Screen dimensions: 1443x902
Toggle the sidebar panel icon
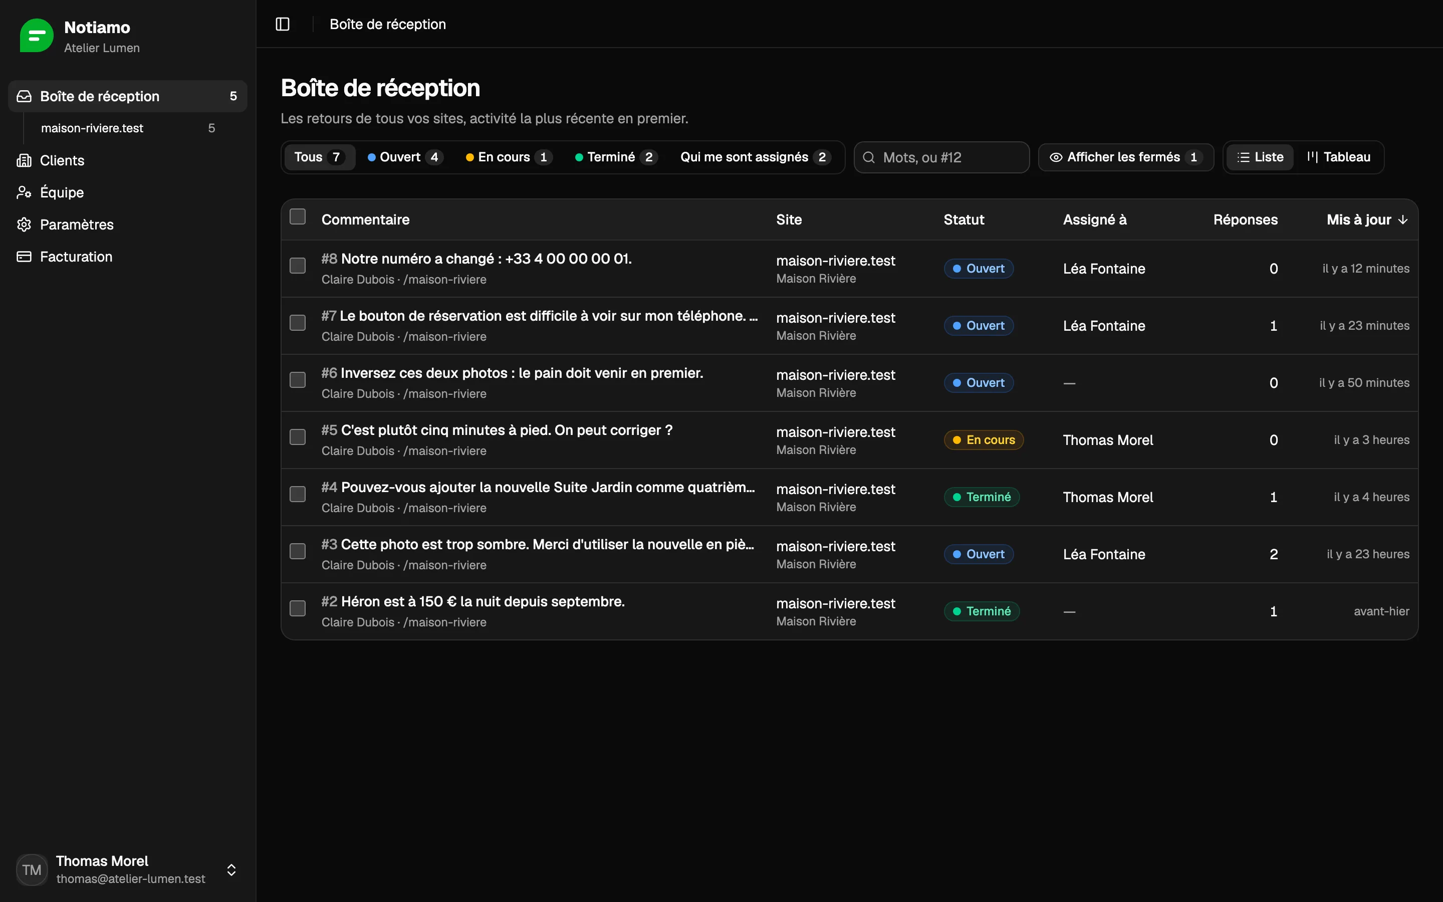tap(283, 24)
